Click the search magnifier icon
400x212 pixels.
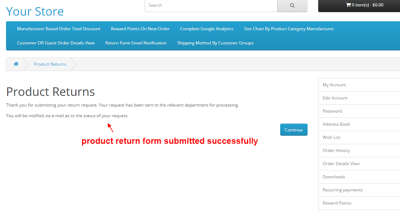[x=292, y=6]
